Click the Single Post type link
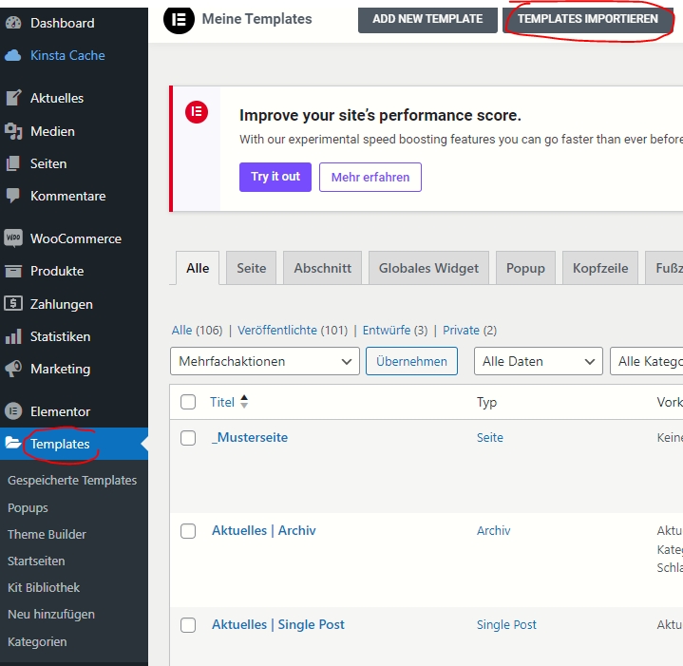The image size is (683, 666). click(x=506, y=624)
